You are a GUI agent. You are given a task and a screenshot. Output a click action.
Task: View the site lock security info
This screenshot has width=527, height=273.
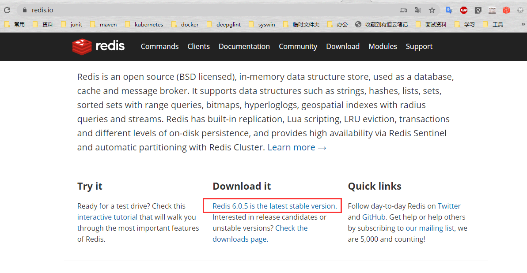click(24, 10)
